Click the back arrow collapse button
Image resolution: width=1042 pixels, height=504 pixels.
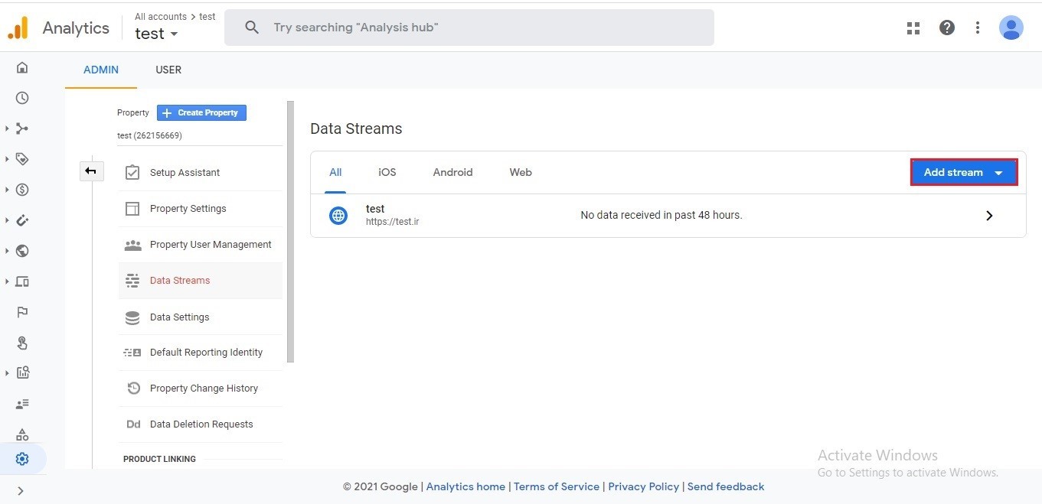(x=91, y=171)
